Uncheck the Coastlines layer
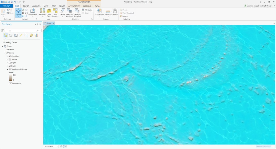Image resolution: width=276 pixels, height=149 pixels. 9,56
